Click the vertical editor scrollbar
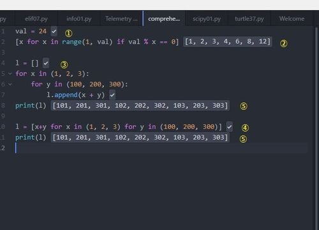 point(316,127)
